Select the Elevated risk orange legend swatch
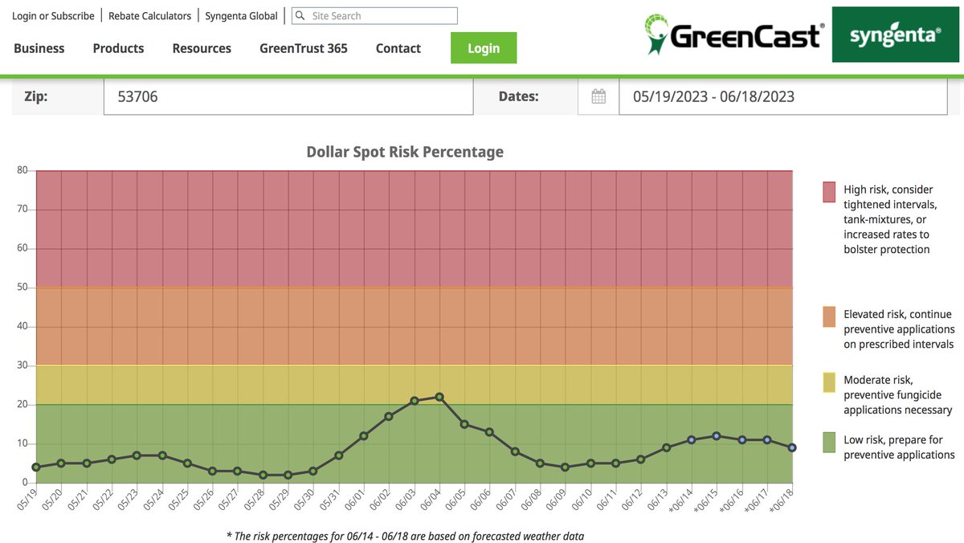 click(828, 318)
